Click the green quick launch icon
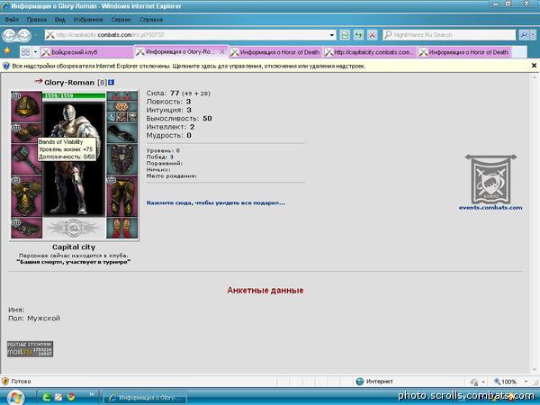 pyautogui.click(x=46, y=397)
